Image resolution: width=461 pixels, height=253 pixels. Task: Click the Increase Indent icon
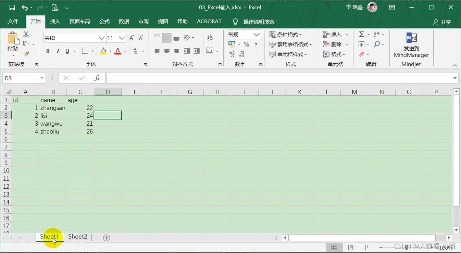click(x=197, y=51)
